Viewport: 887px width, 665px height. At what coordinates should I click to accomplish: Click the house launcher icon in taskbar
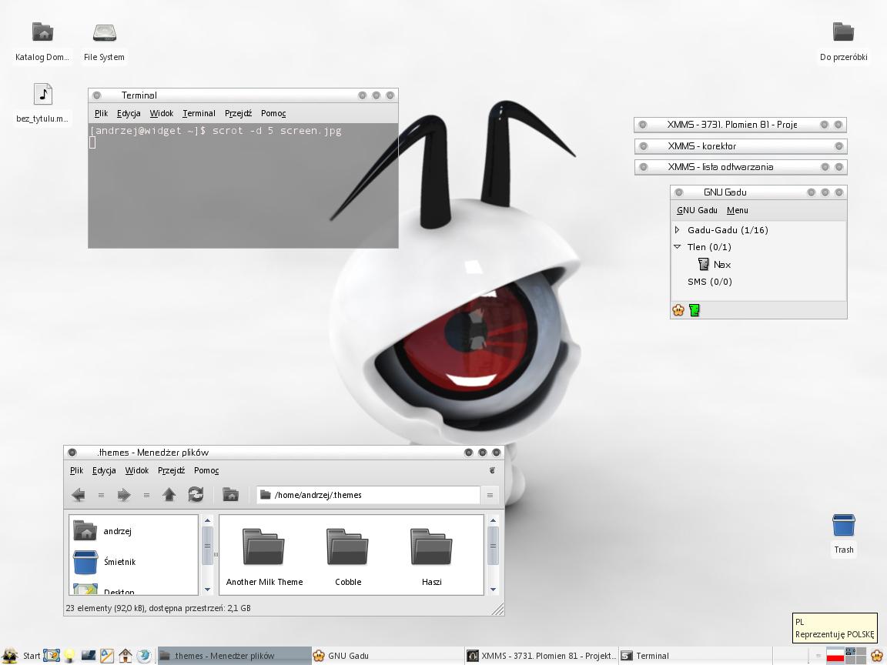point(126,656)
